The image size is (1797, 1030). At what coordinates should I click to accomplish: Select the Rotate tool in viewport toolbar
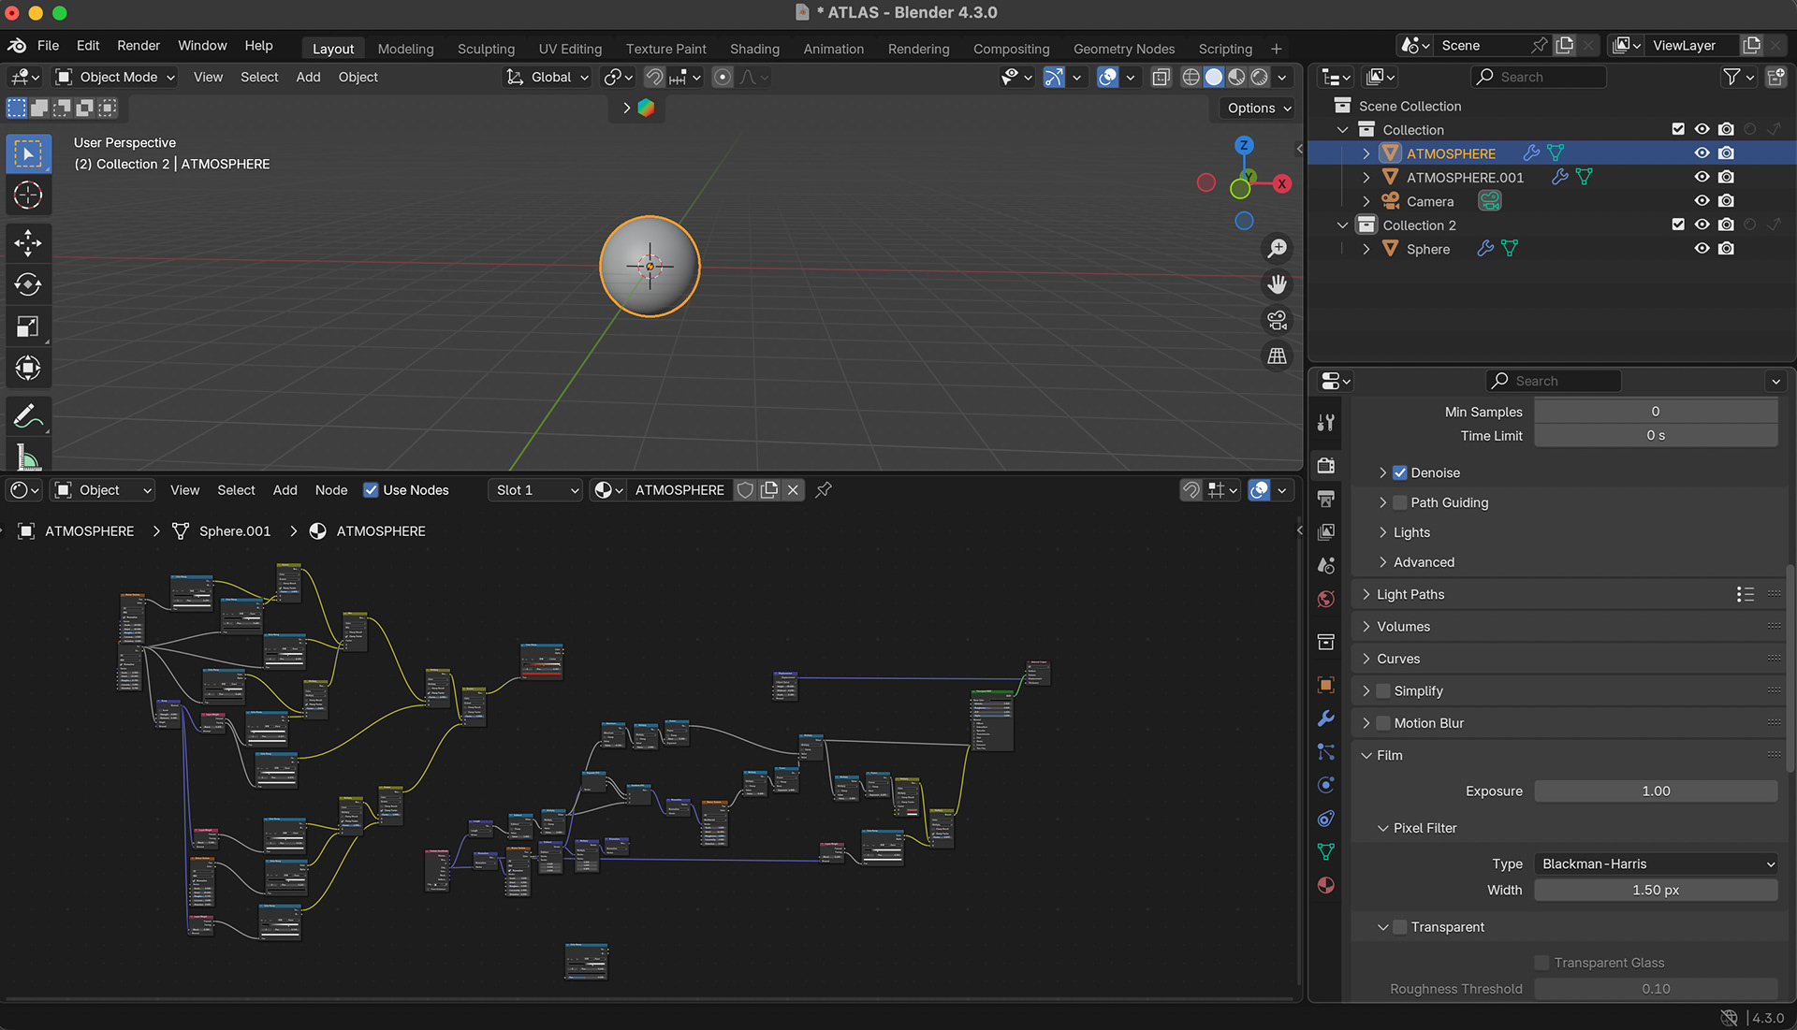28,284
